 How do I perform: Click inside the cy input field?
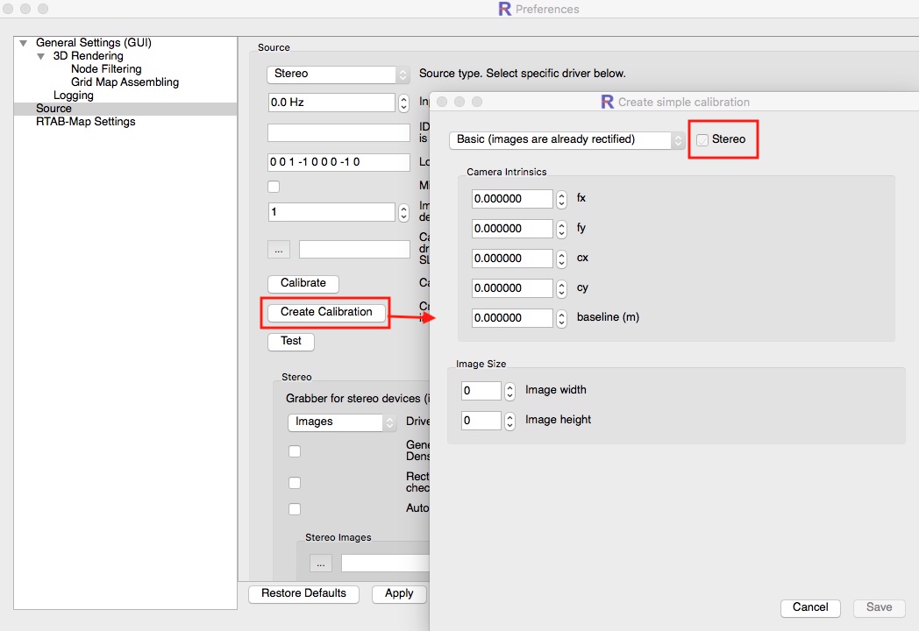512,288
